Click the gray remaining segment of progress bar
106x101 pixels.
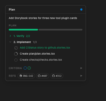tap(60, 30)
